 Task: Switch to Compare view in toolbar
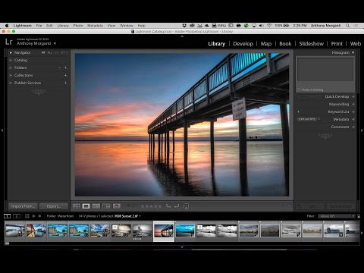click(x=96, y=206)
